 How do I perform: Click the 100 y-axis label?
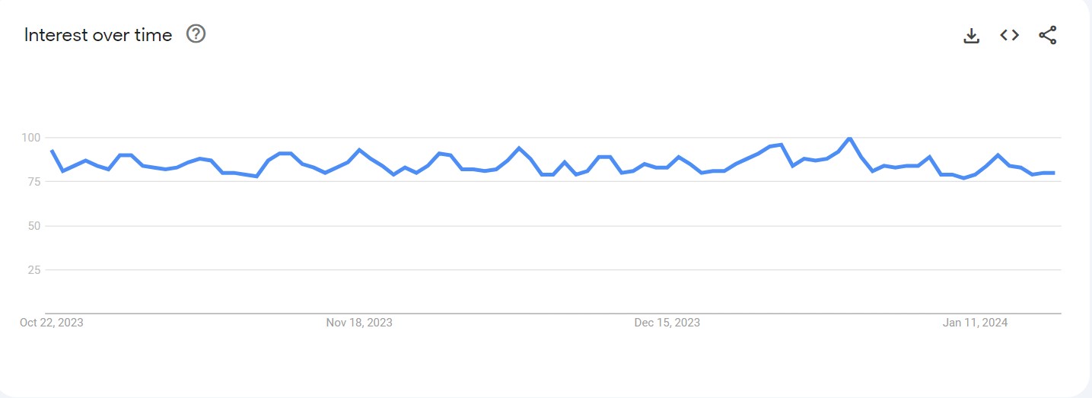pos(30,138)
